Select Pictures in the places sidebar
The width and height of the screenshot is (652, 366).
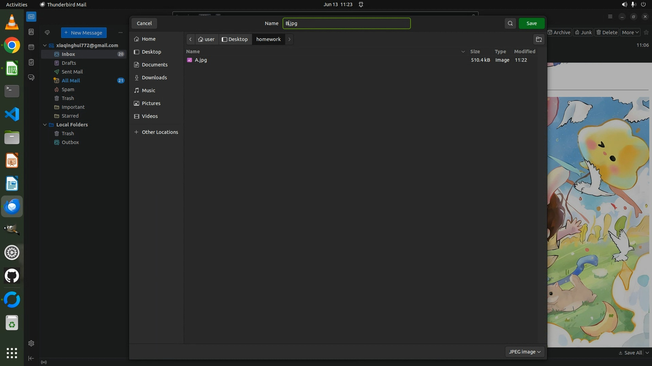pyautogui.click(x=151, y=103)
